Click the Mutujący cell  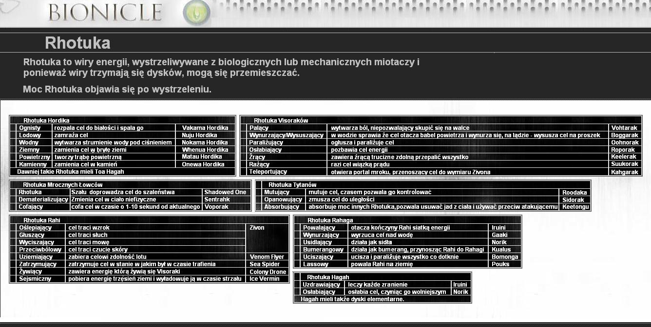tap(284, 192)
